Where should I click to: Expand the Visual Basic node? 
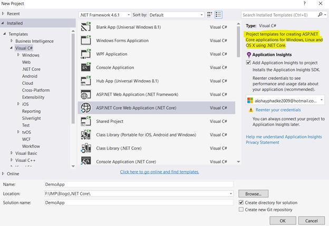click(x=12, y=153)
